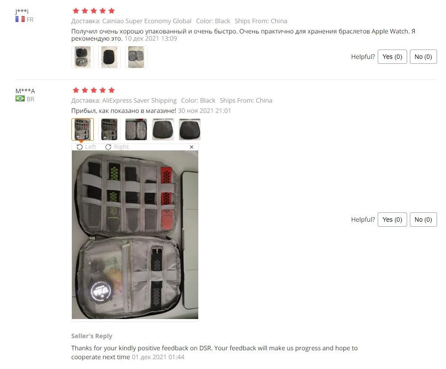Image resolution: width=446 pixels, height=369 pixels.
Task: Rotate the enlarged photo left
Action: click(x=87, y=147)
